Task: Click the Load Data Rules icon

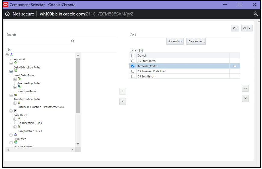Action: 15,71
